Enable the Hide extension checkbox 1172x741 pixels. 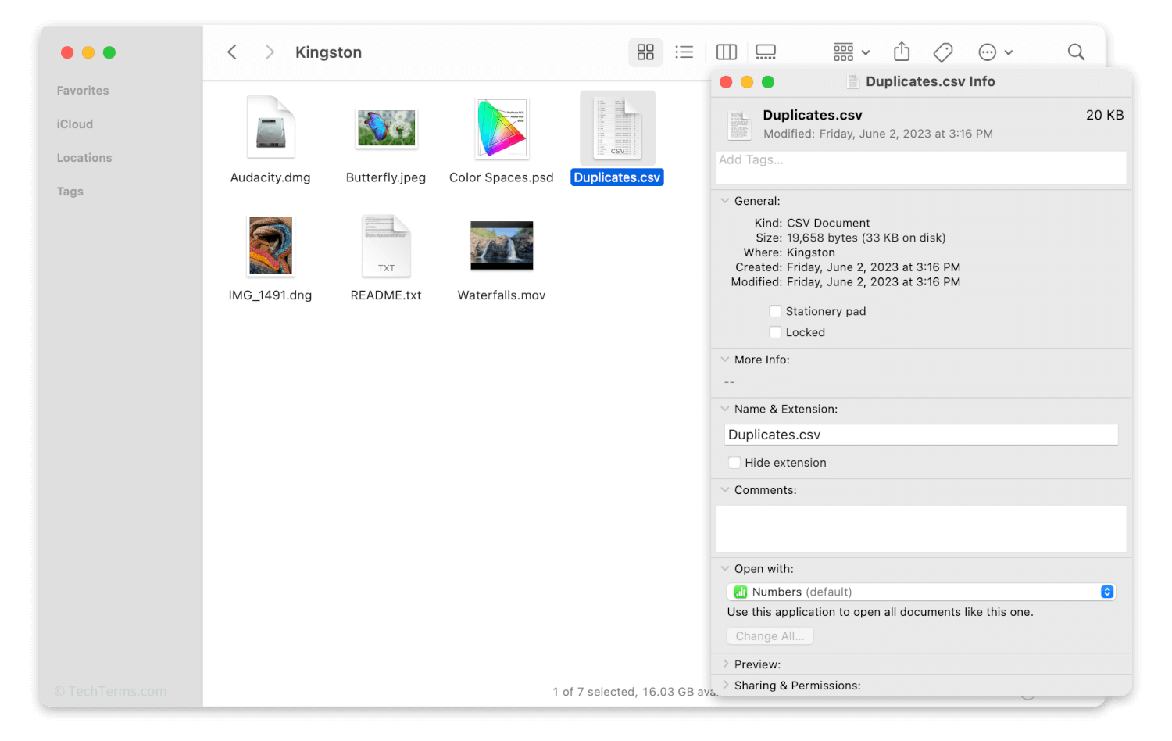pyautogui.click(x=734, y=463)
